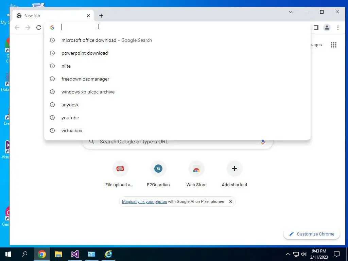The height and width of the screenshot is (261, 348).
Task: Select suggestion 'anydesk'
Action: click(177, 105)
